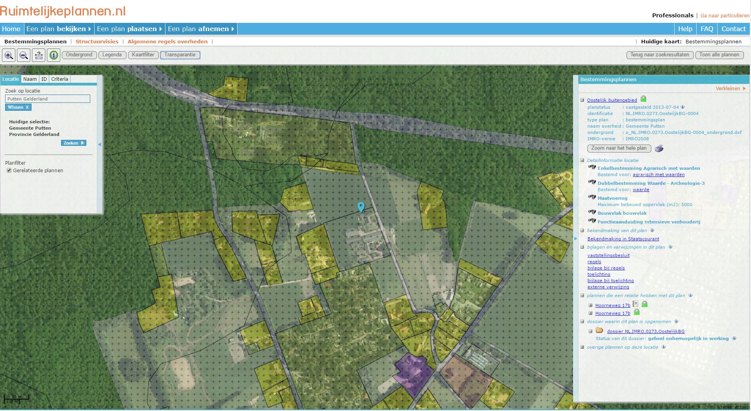Collapse plannen die een relatie hebben section
The height and width of the screenshot is (411, 751).
click(582, 296)
